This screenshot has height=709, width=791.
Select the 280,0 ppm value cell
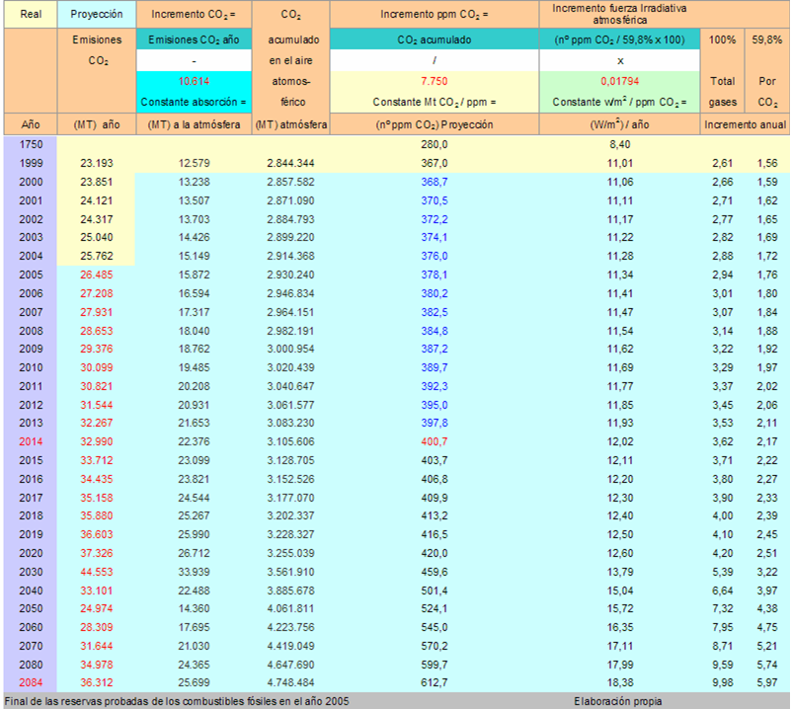[x=435, y=144]
